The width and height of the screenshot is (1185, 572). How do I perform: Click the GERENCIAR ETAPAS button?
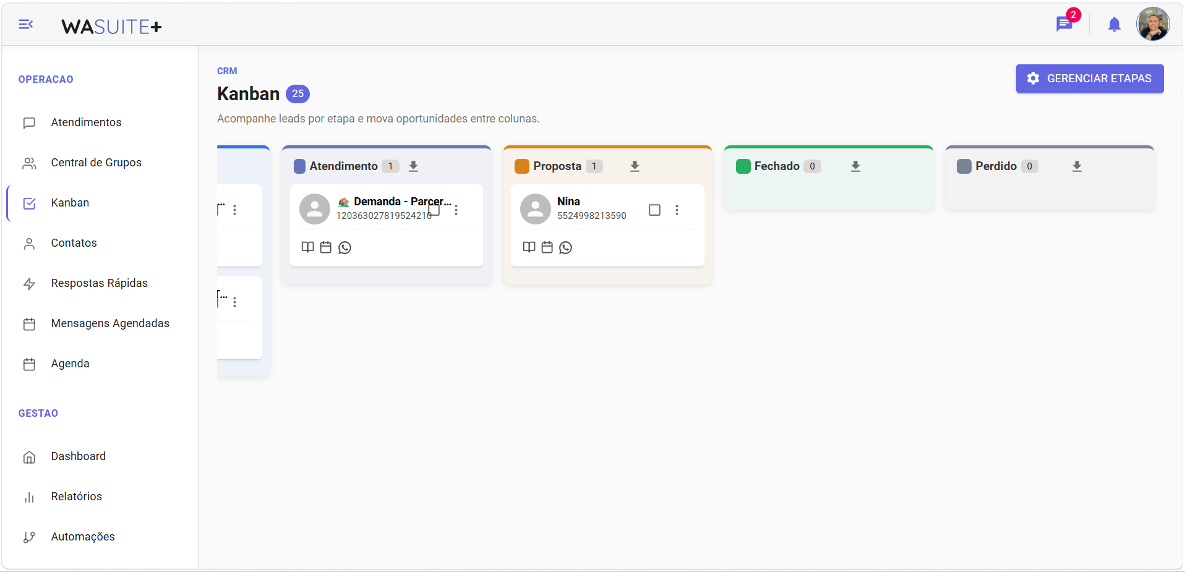coord(1089,79)
